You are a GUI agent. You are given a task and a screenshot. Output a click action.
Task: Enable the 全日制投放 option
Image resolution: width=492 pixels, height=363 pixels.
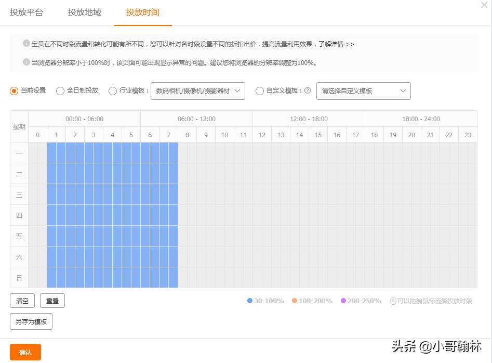tap(60, 91)
